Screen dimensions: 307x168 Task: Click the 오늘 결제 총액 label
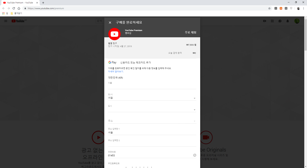coord(175,53)
